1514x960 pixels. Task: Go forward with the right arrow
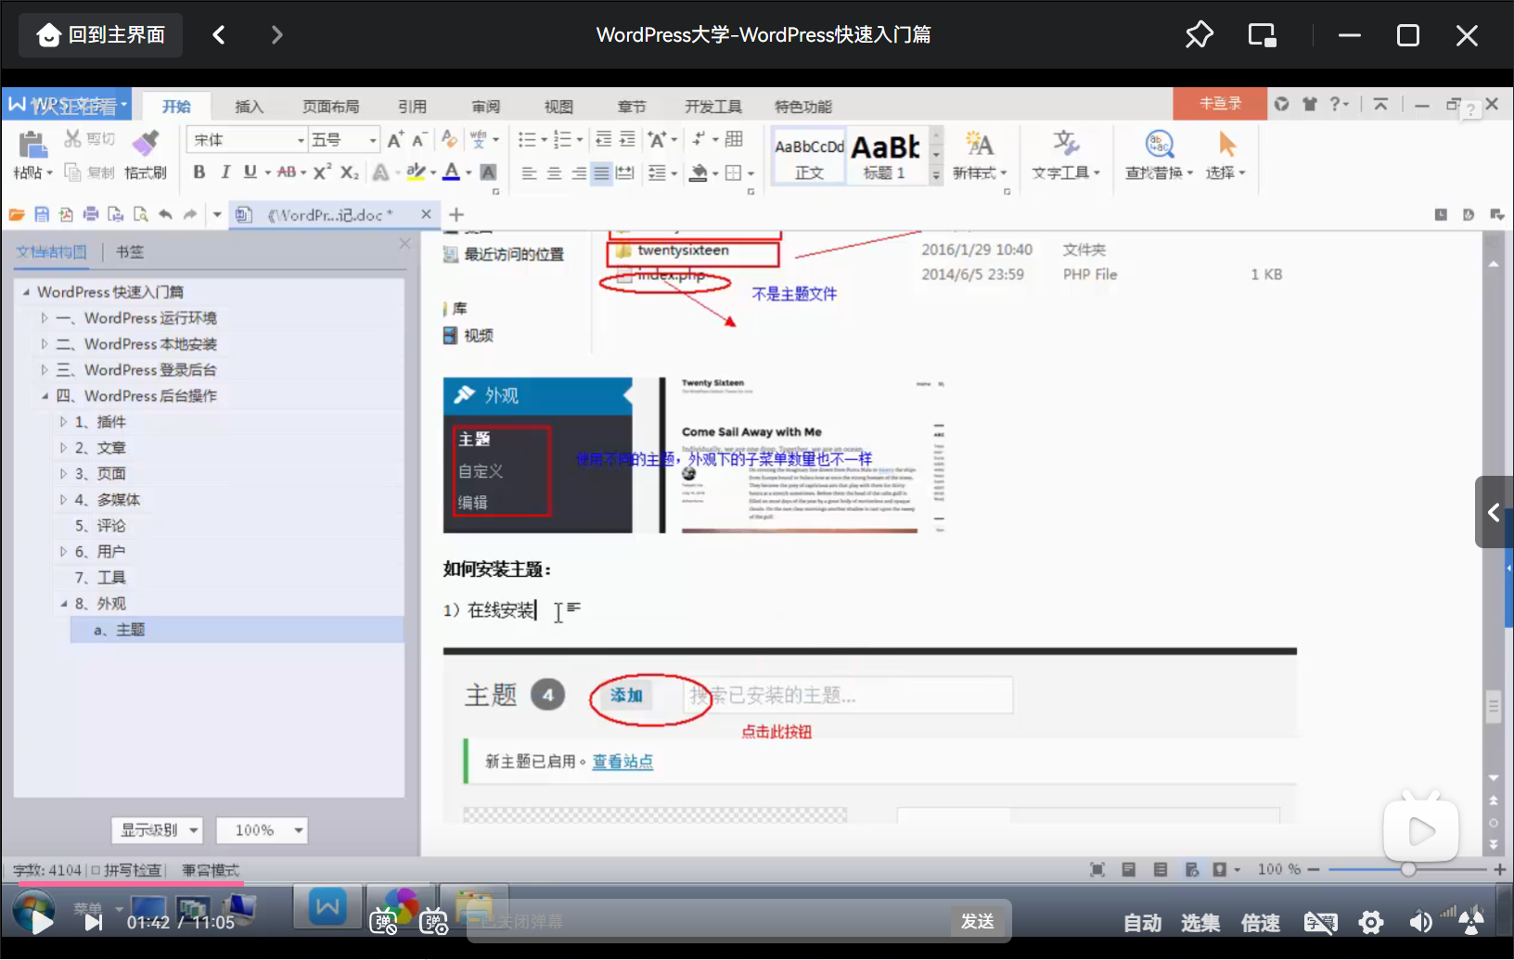(x=276, y=35)
